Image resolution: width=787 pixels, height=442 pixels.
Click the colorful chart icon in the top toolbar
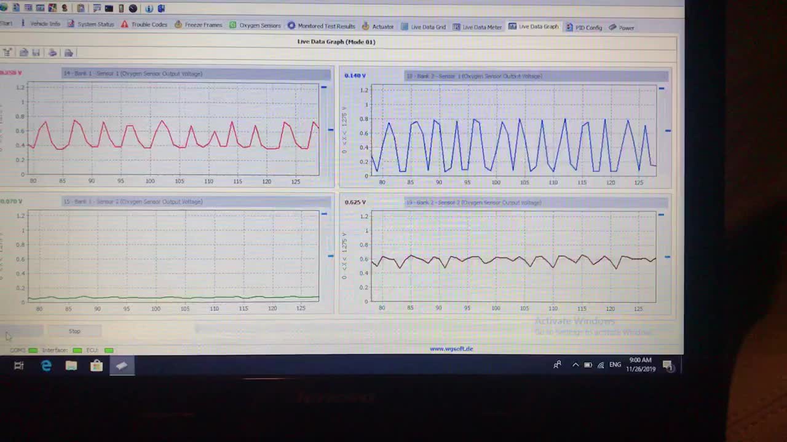(x=52, y=8)
